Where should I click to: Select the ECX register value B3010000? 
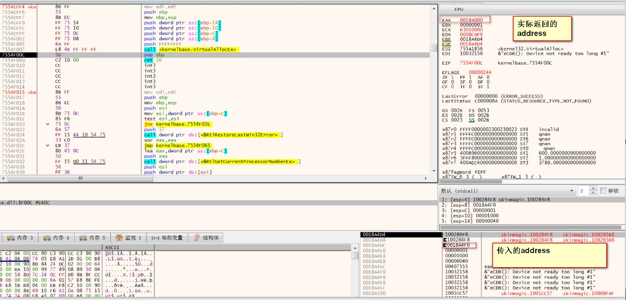point(470,30)
